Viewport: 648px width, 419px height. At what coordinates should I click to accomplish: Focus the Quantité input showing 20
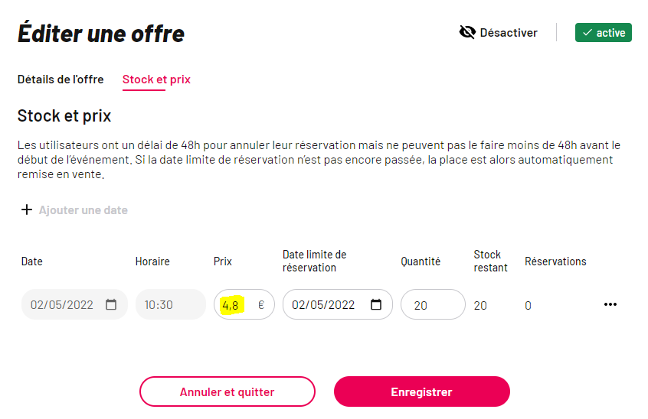(x=433, y=304)
